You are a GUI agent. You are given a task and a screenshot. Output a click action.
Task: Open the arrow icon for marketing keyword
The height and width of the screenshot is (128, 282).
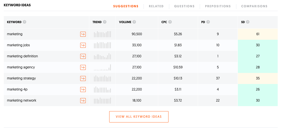pos(83,34)
